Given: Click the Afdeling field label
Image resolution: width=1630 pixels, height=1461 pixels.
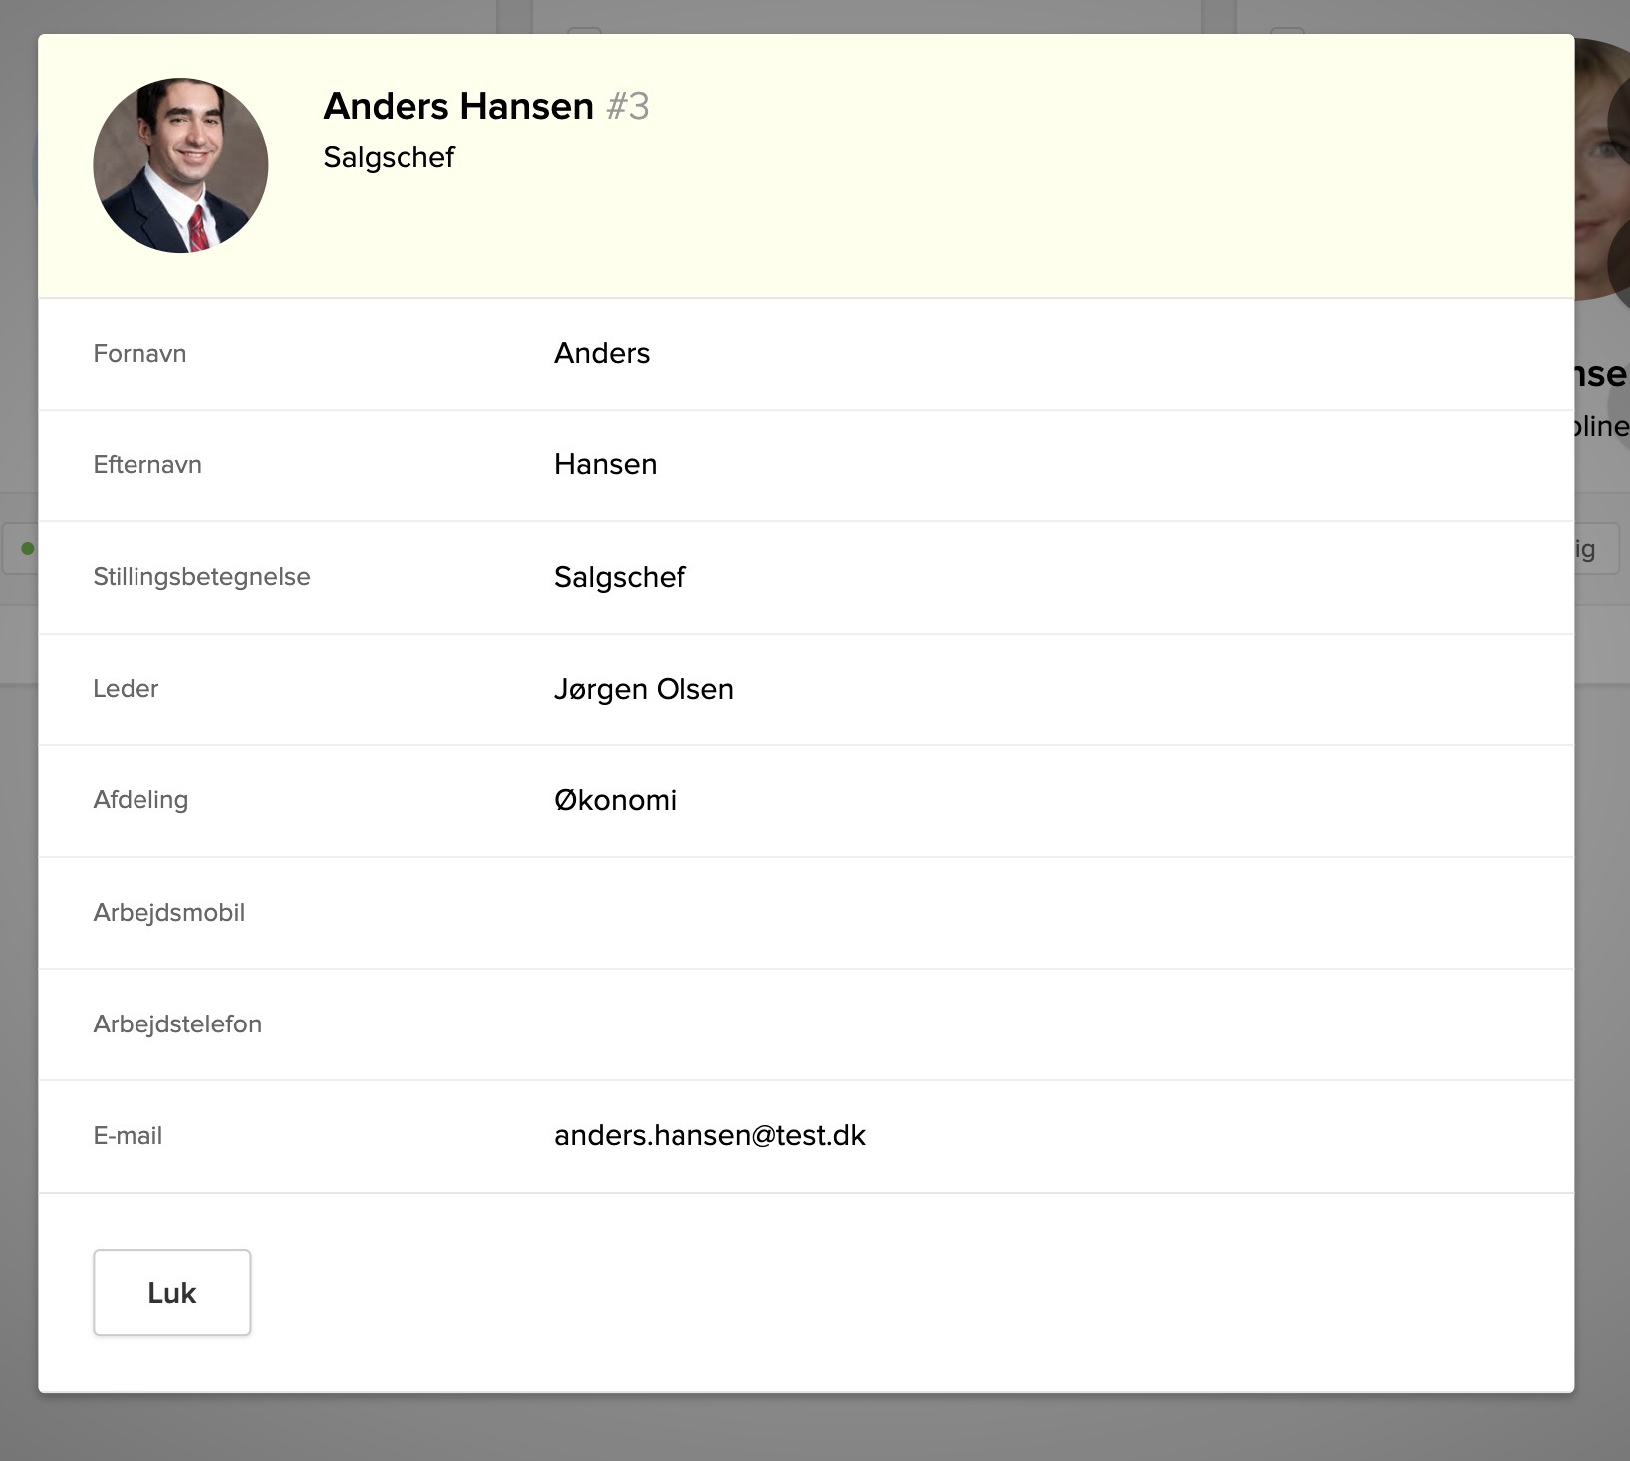Looking at the screenshot, I should point(140,800).
